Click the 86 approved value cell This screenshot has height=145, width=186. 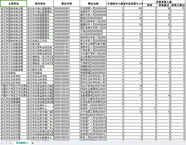click(164, 8)
